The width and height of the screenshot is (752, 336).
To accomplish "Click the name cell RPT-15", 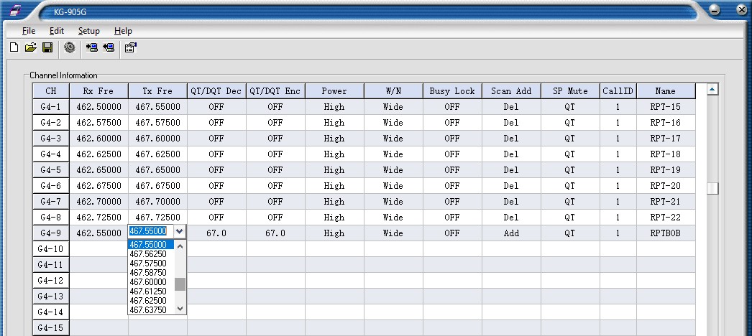I will click(666, 107).
